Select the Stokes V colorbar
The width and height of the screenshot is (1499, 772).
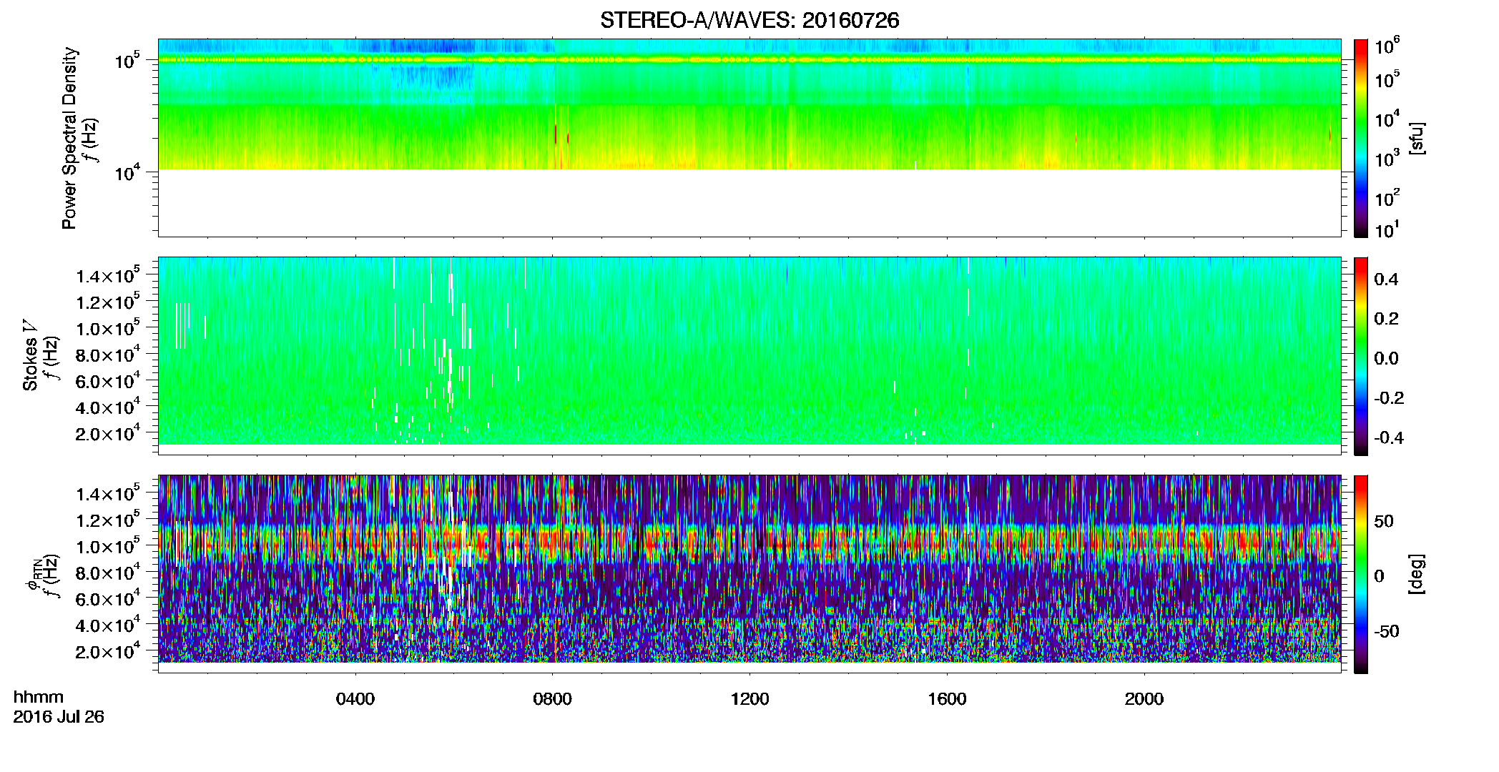(x=1361, y=356)
